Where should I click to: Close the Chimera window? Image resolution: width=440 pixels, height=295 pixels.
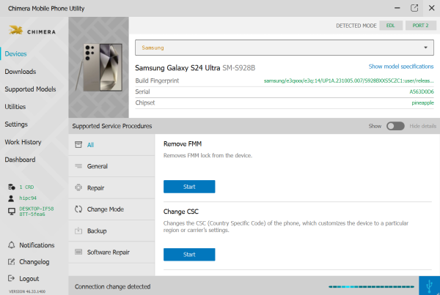(x=432, y=8)
